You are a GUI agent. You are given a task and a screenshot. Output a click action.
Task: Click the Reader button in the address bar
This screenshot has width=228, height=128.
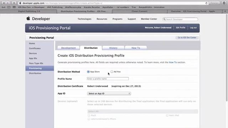click(214, 3)
